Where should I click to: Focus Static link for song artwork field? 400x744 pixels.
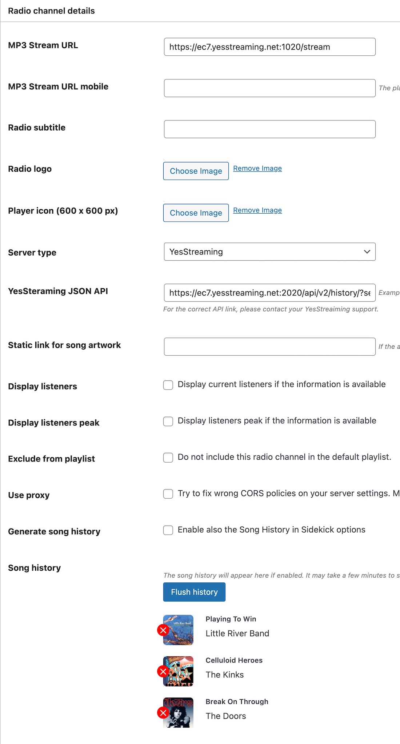coord(270,347)
